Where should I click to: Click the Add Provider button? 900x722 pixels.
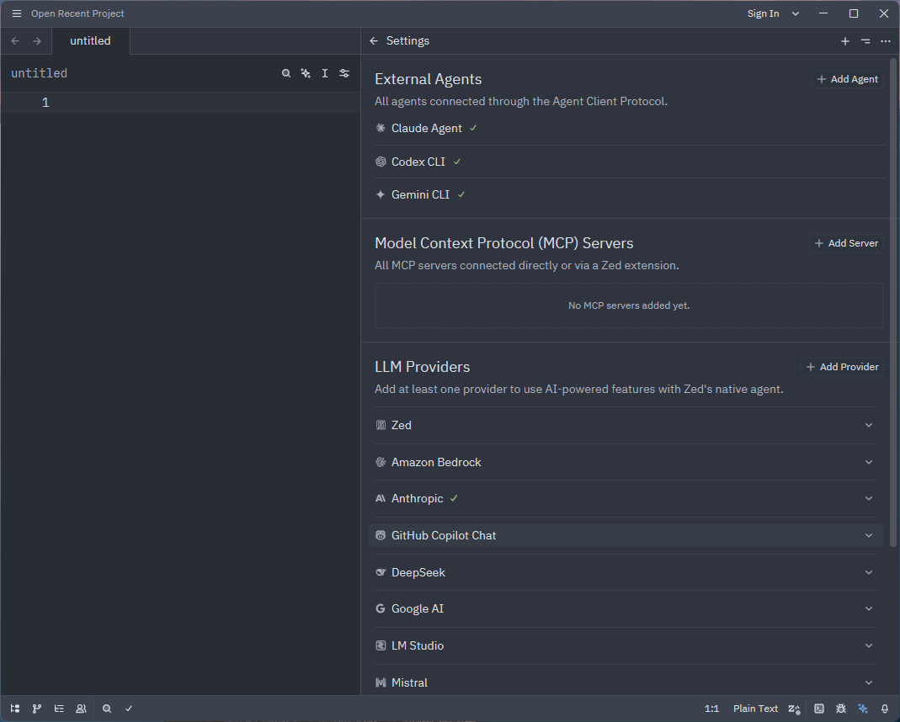point(842,367)
